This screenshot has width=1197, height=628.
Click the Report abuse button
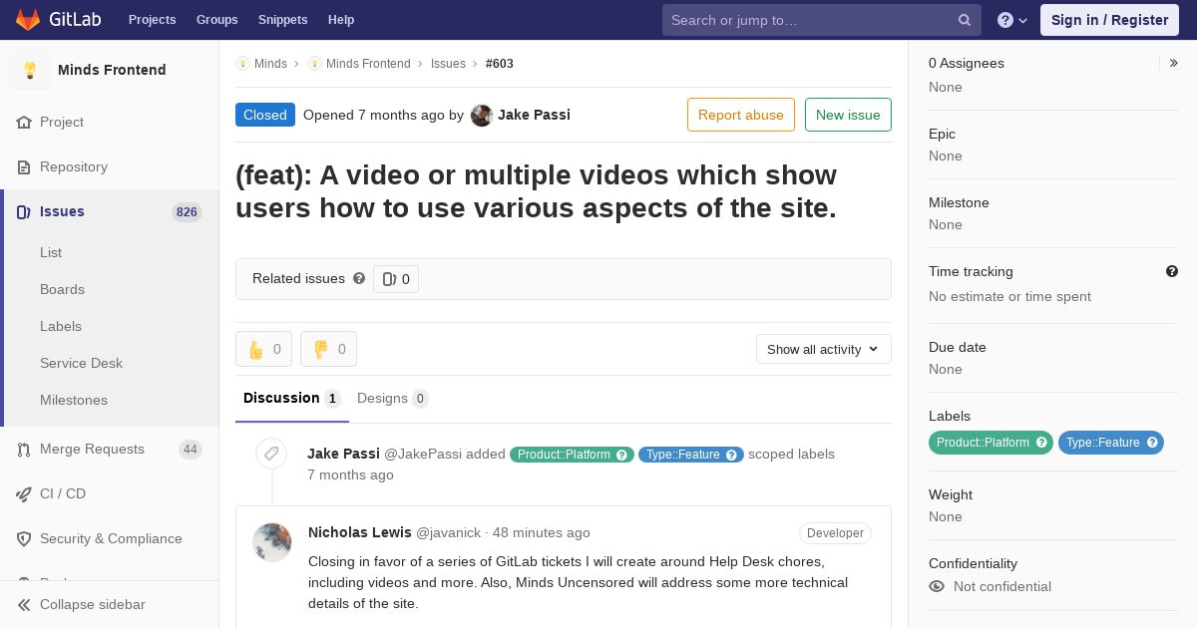coord(741,115)
